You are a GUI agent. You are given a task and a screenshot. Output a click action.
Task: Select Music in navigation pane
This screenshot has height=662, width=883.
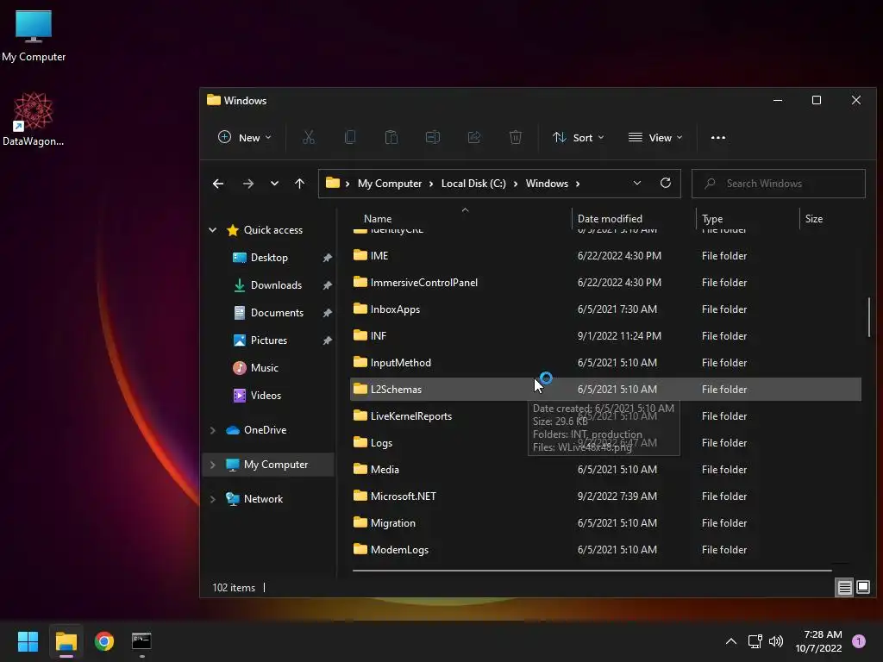click(264, 367)
